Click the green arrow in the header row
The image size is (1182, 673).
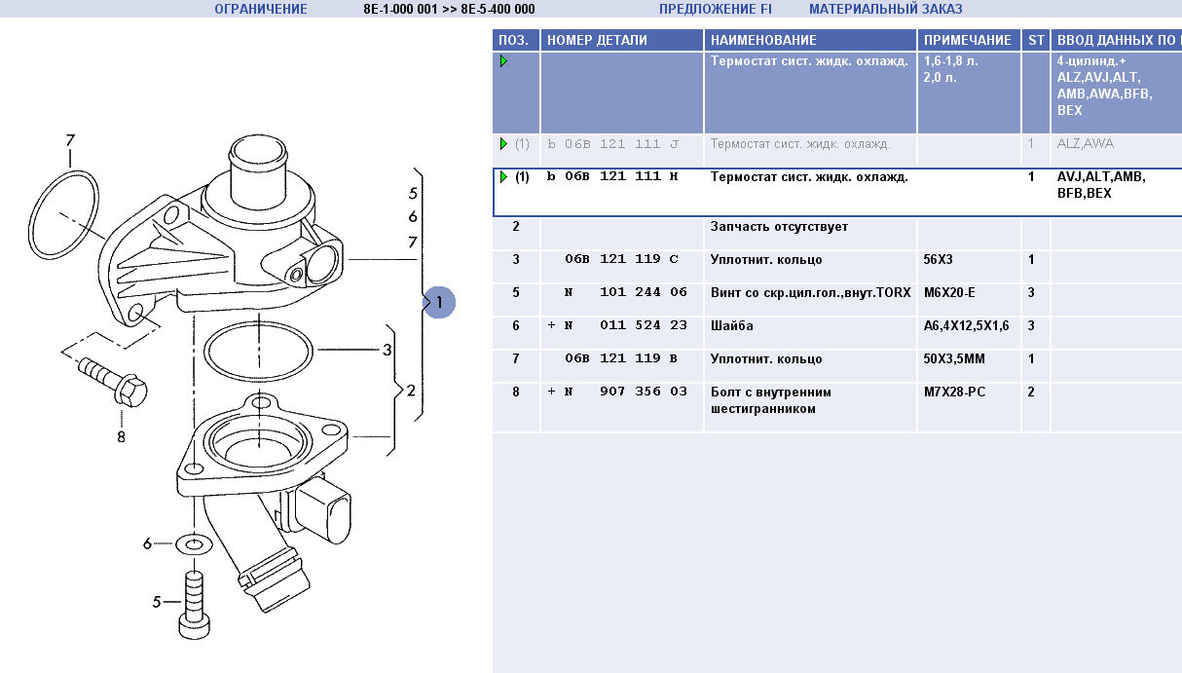503,61
